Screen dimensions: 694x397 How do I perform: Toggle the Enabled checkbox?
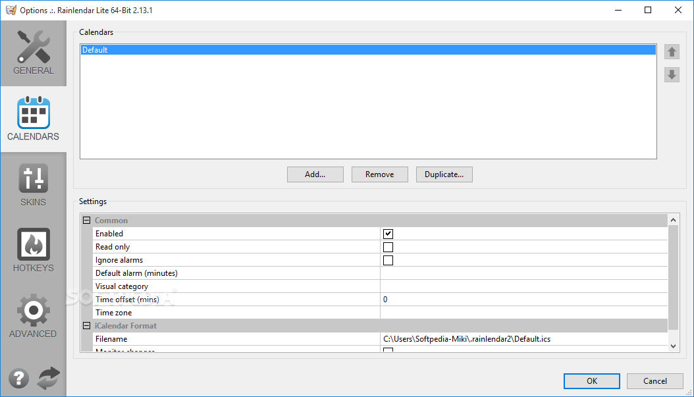388,234
